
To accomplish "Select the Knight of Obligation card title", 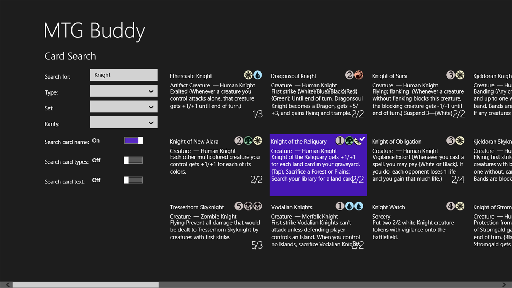I will (397, 142).
